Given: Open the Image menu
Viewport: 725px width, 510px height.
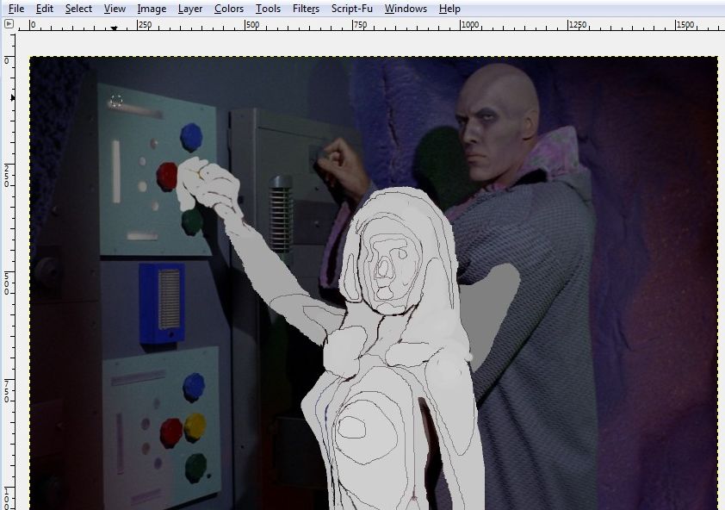Looking at the screenshot, I should click(152, 9).
